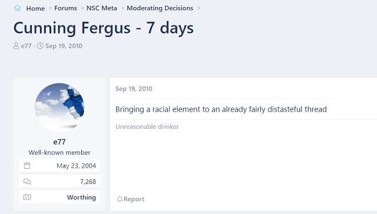Open the Worthing location link

(81, 198)
